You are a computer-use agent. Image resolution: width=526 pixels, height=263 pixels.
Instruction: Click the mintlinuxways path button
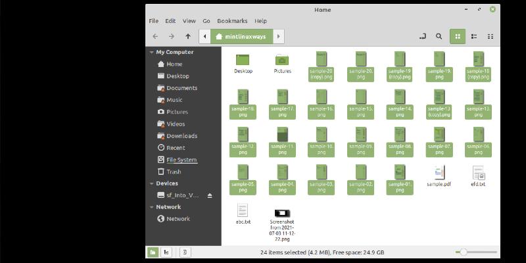click(241, 37)
